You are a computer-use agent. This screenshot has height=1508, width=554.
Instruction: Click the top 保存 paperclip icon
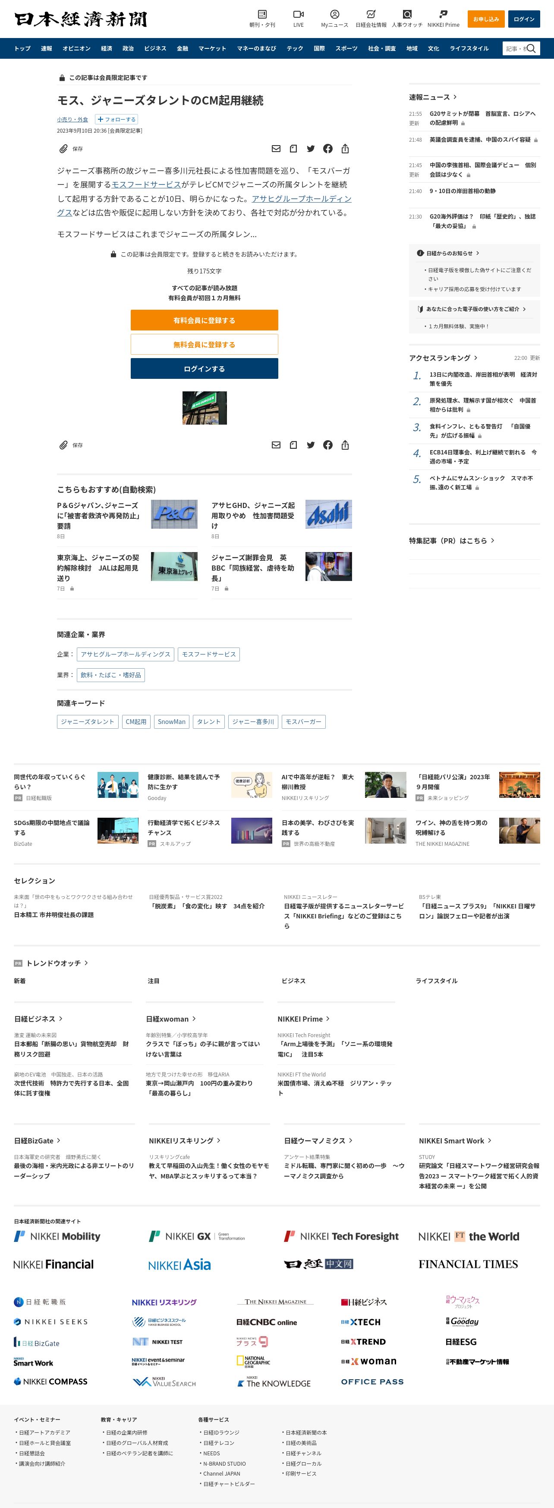click(63, 149)
